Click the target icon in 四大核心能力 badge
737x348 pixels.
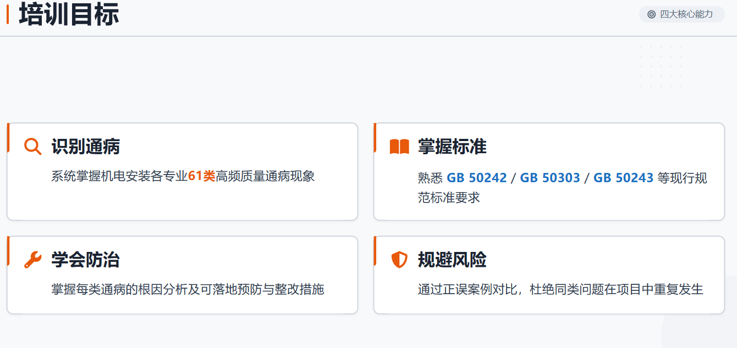coord(652,14)
